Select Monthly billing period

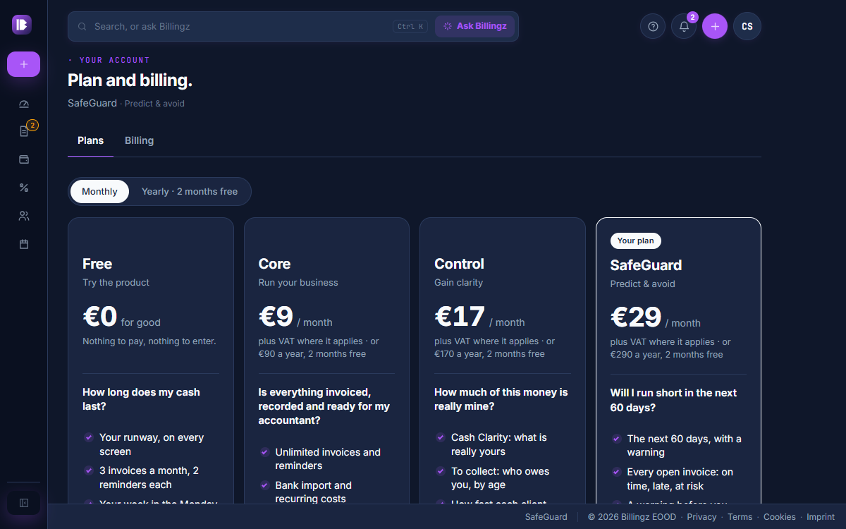click(99, 191)
